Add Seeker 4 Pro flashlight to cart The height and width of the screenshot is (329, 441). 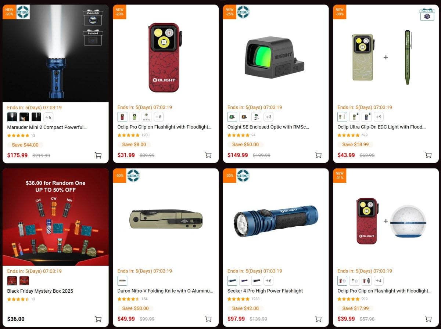coord(318,319)
